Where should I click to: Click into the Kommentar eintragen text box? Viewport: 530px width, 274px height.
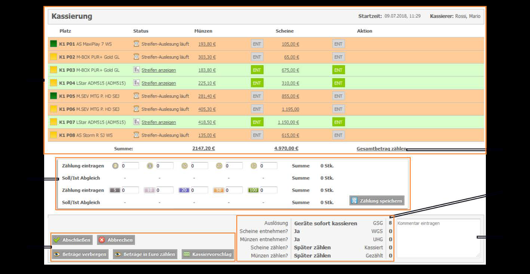pyautogui.click(x=438, y=238)
